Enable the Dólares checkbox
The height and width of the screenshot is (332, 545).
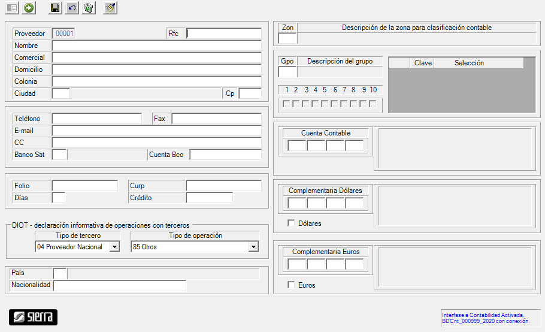pyautogui.click(x=291, y=224)
